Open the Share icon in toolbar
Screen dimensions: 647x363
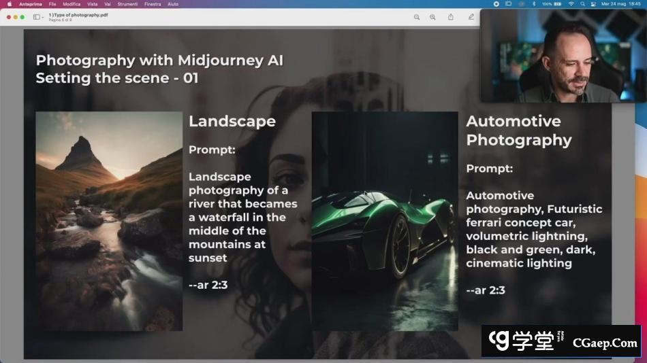(x=451, y=17)
